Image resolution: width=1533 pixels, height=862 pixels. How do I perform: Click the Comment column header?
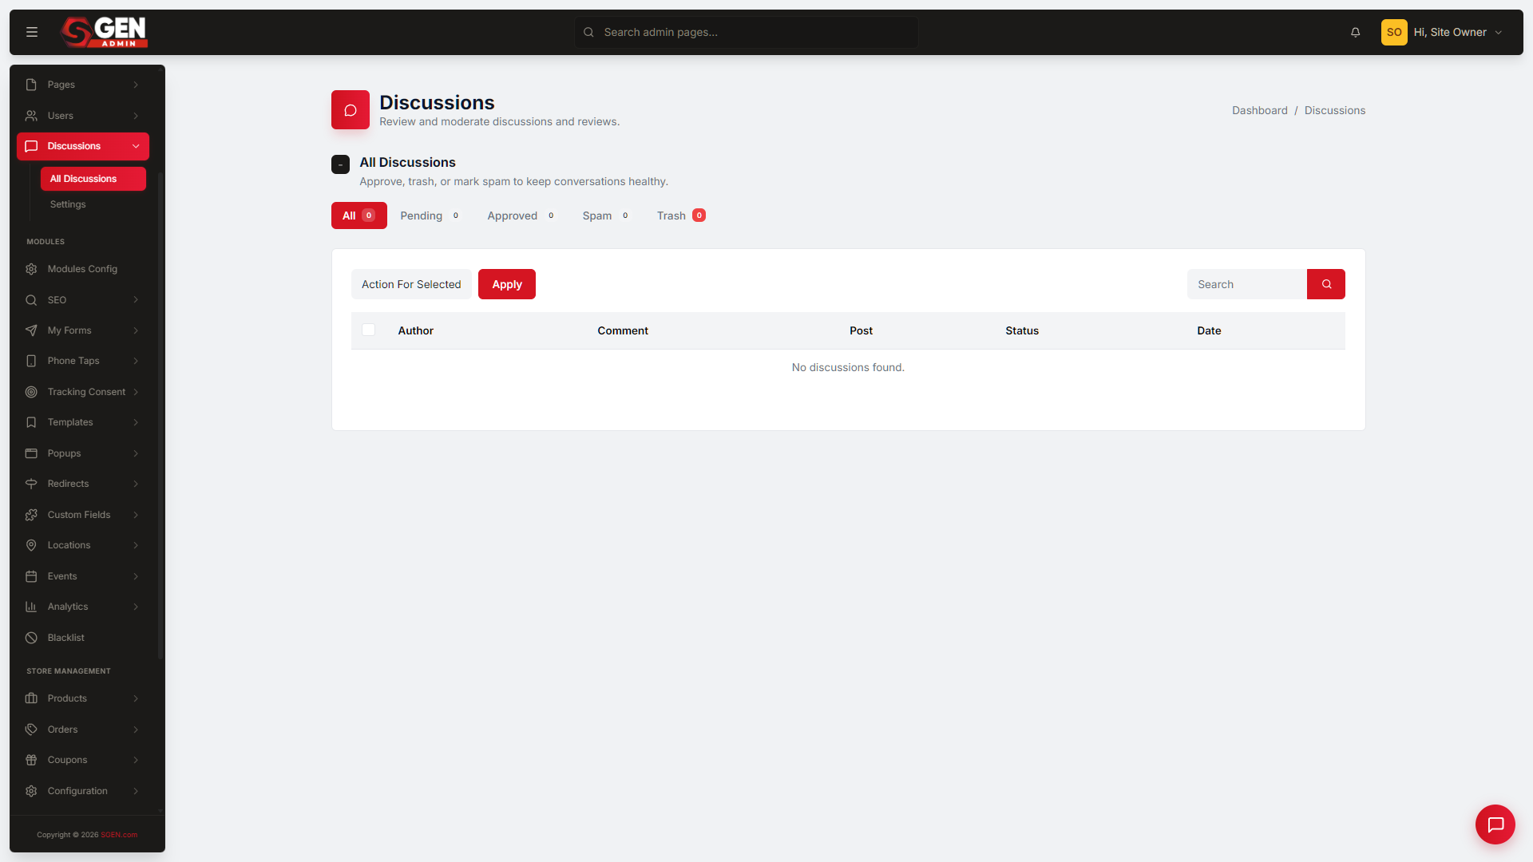623,330
